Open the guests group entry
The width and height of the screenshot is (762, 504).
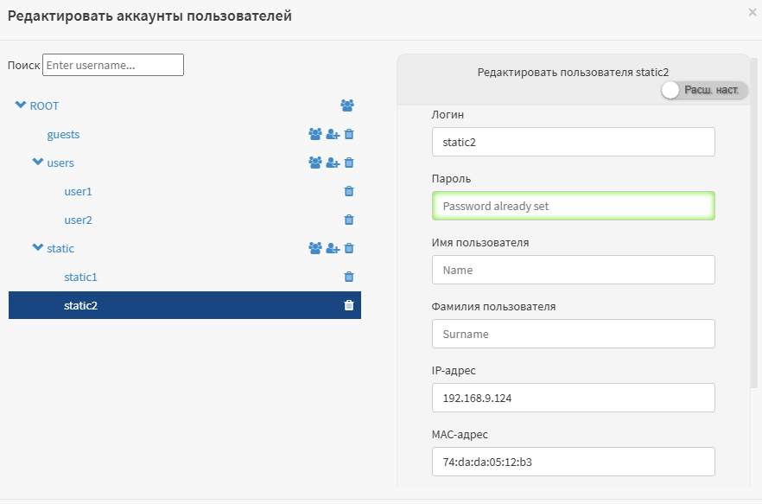pyautogui.click(x=63, y=134)
